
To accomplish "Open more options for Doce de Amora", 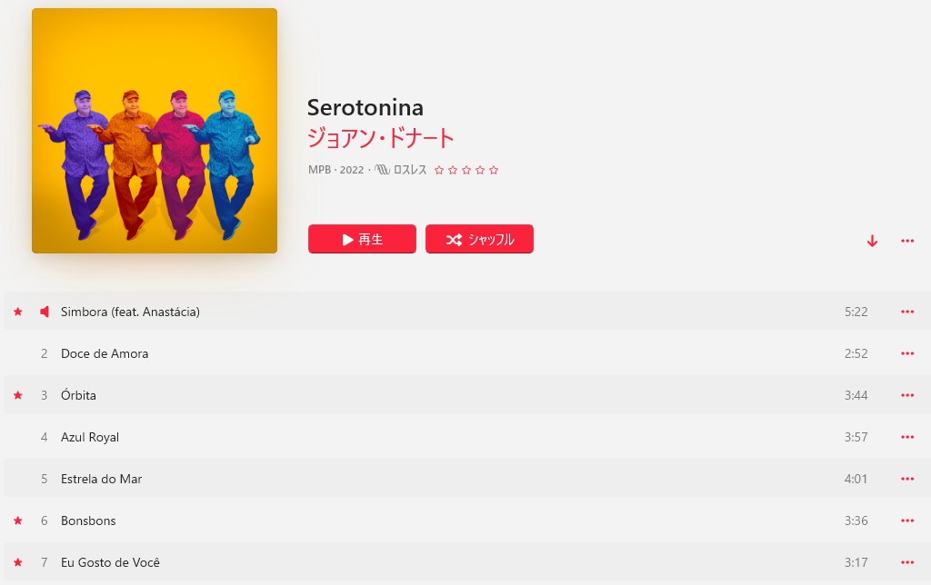I will click(907, 353).
